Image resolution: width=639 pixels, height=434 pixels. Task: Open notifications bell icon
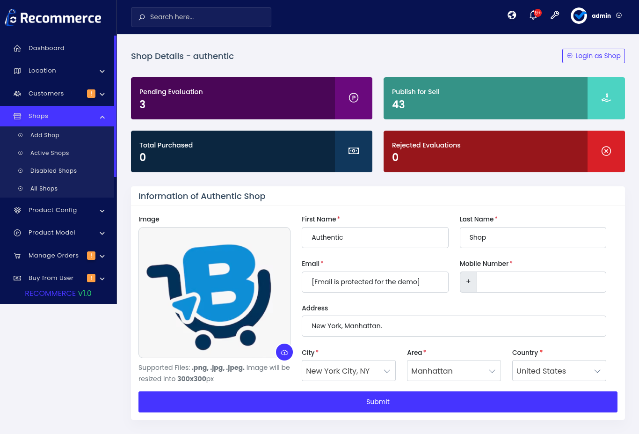click(x=533, y=16)
